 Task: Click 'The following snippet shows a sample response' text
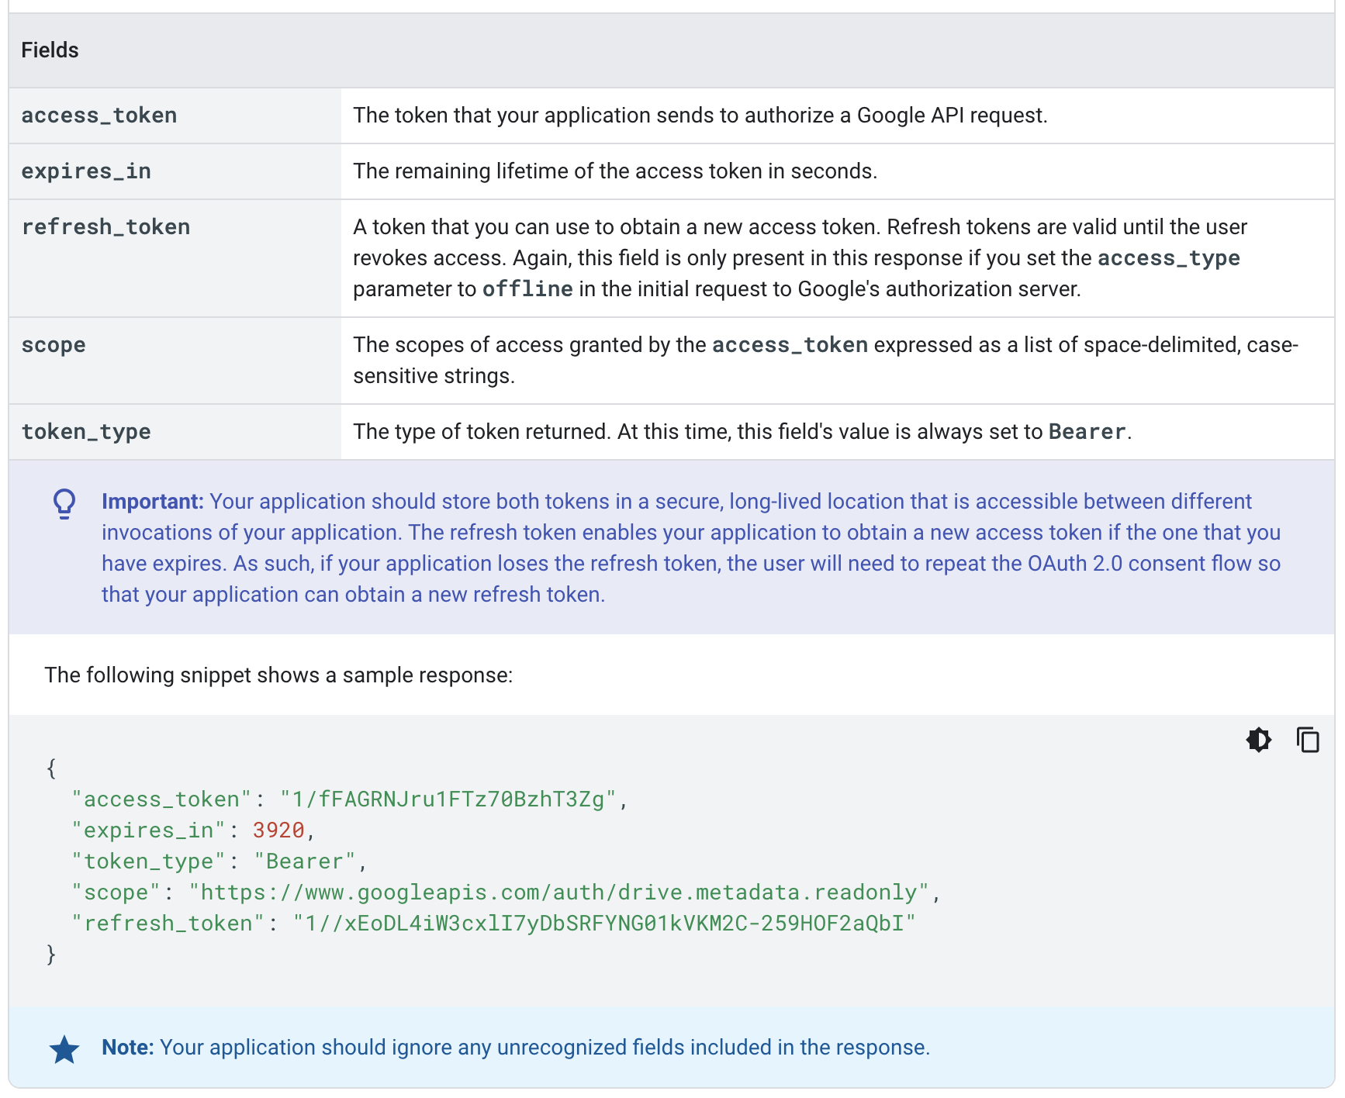(278, 675)
